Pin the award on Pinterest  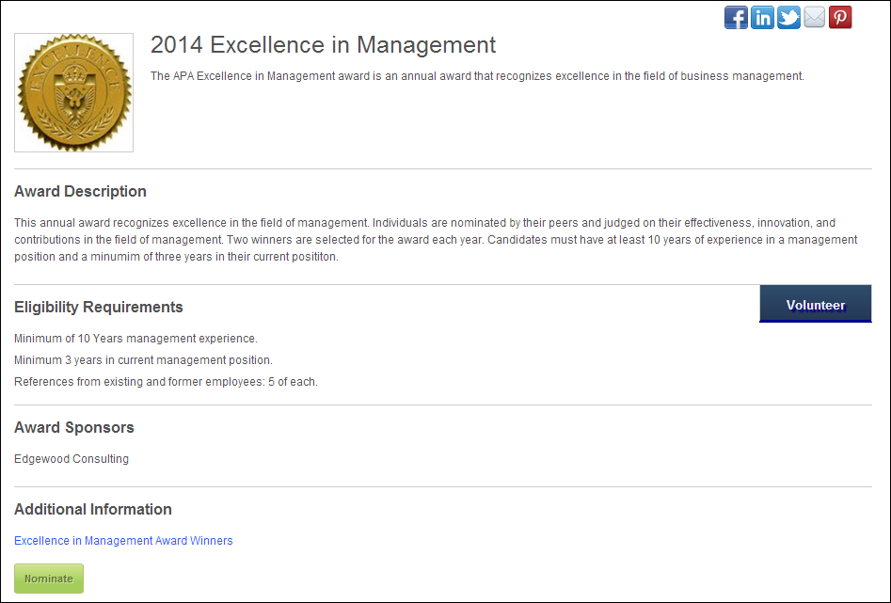click(x=840, y=17)
